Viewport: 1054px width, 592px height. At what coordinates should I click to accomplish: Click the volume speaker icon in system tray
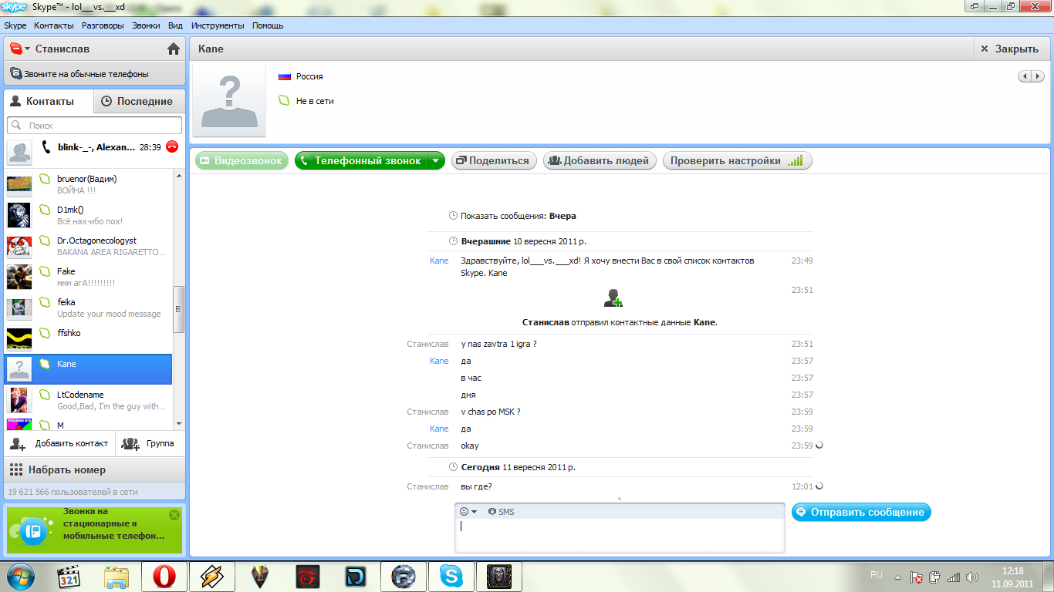click(972, 577)
